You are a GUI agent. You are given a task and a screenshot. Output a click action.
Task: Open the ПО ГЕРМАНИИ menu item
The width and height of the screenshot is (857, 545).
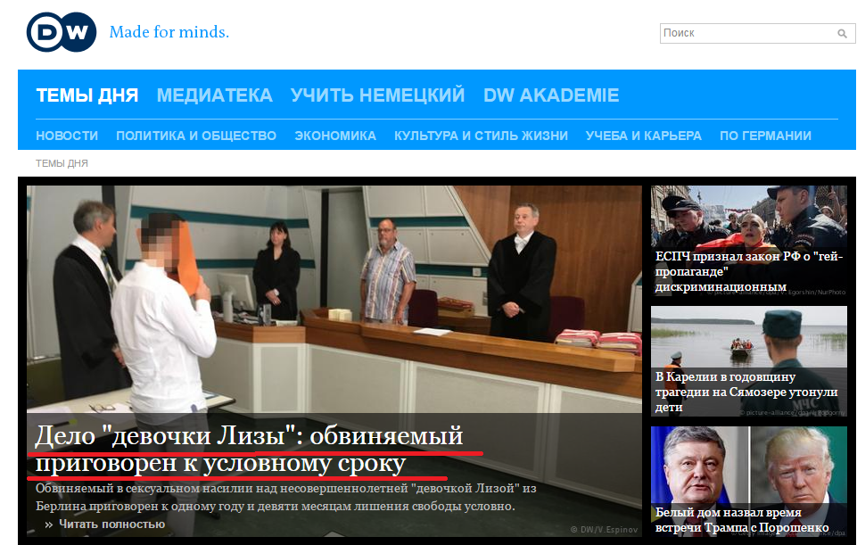(765, 136)
